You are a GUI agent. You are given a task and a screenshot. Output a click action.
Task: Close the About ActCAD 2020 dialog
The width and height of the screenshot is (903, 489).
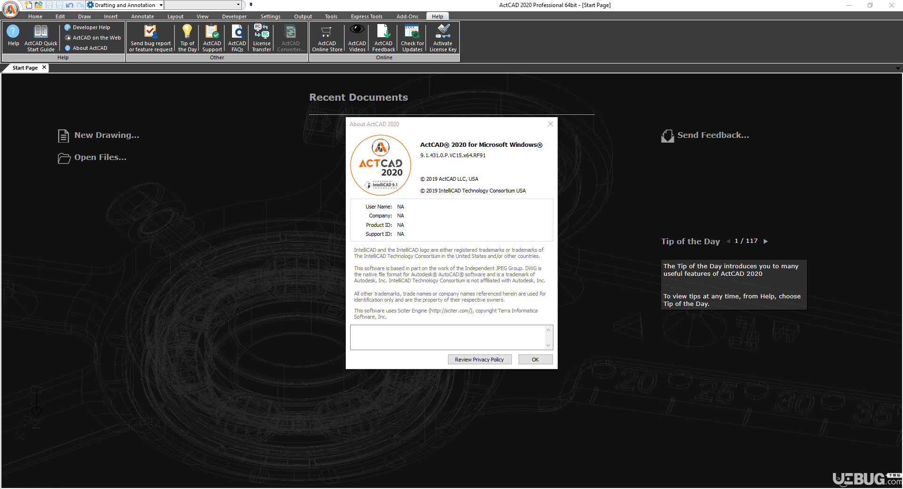[551, 124]
